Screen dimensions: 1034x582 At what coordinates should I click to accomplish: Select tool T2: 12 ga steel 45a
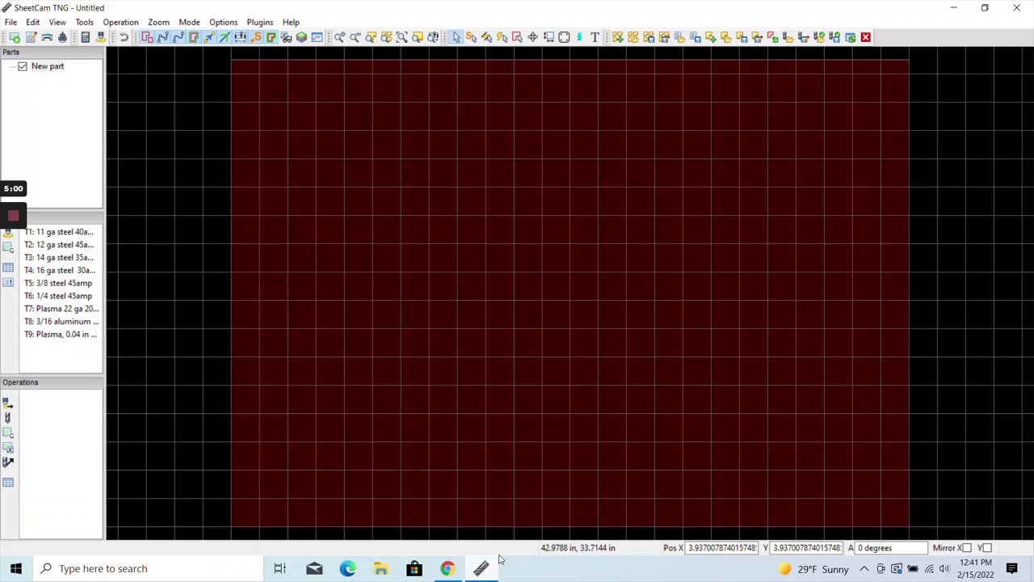click(x=59, y=245)
